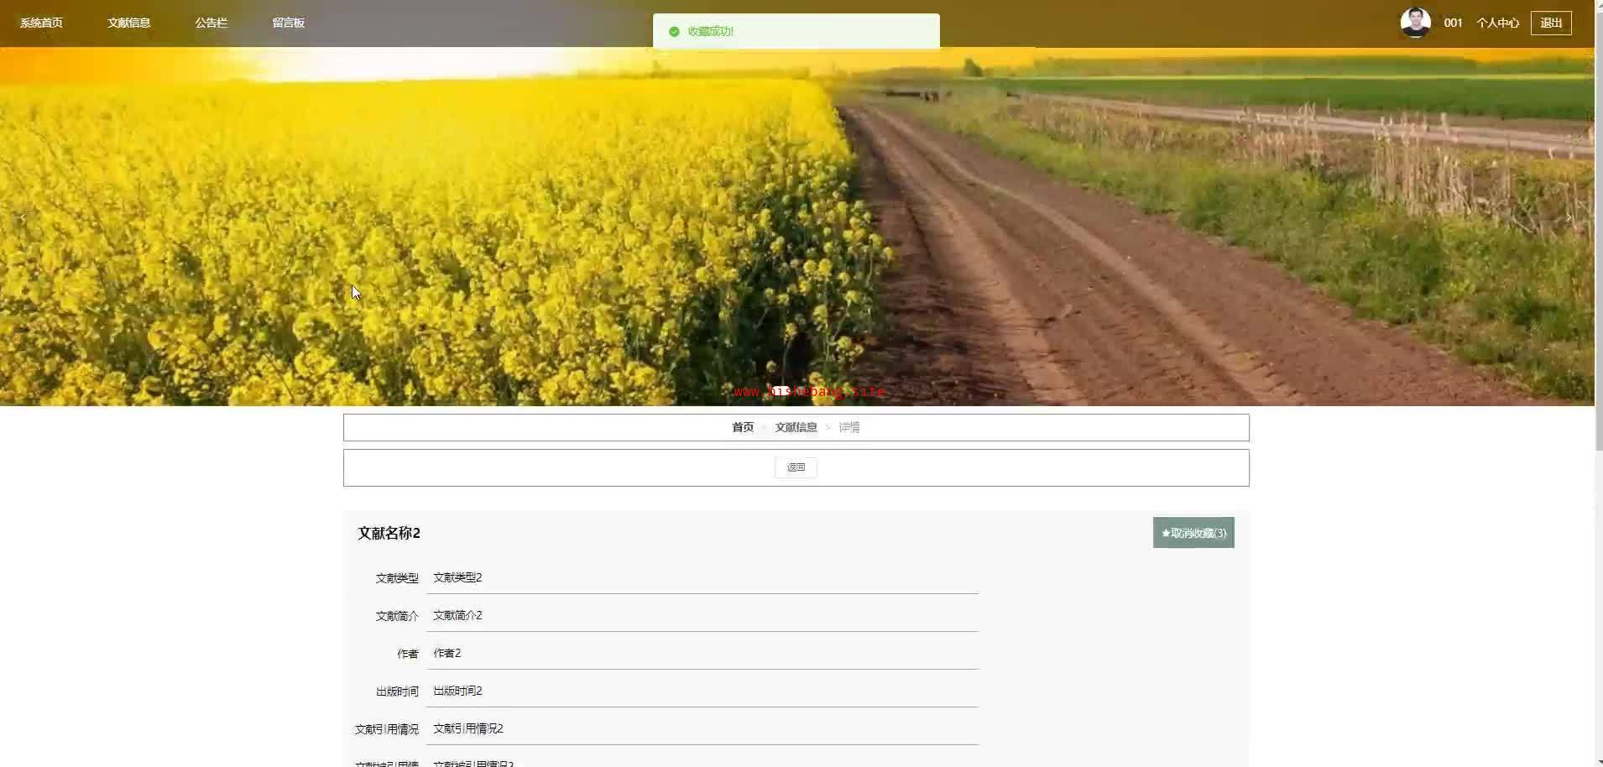Screen dimensions: 1603x767
Task: Click the 出版时间 field label
Action: point(397,691)
